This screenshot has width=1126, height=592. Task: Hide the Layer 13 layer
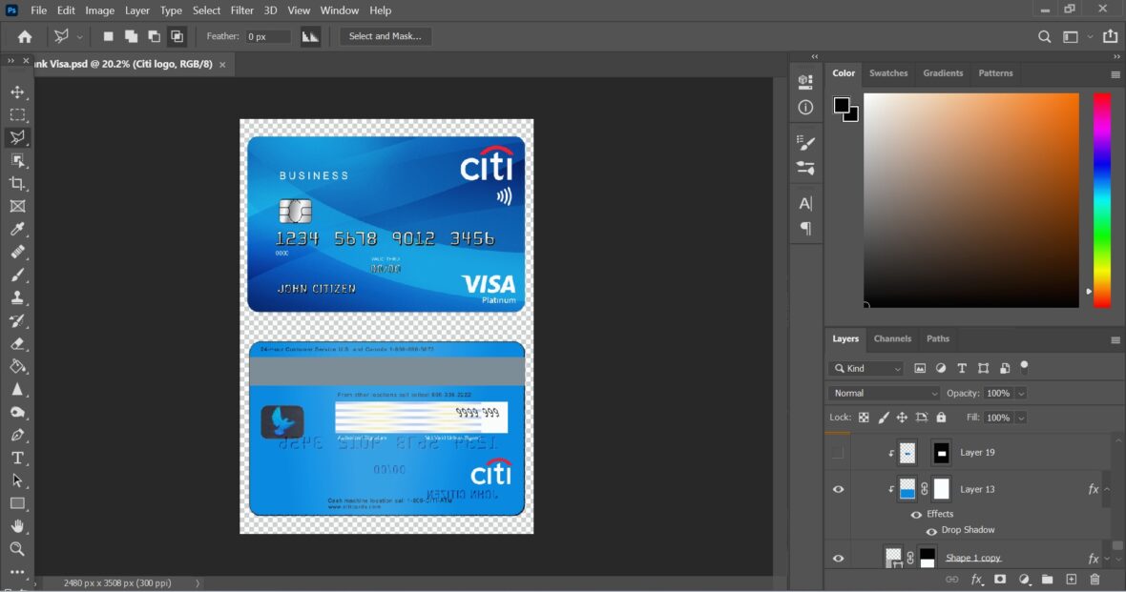pos(838,489)
